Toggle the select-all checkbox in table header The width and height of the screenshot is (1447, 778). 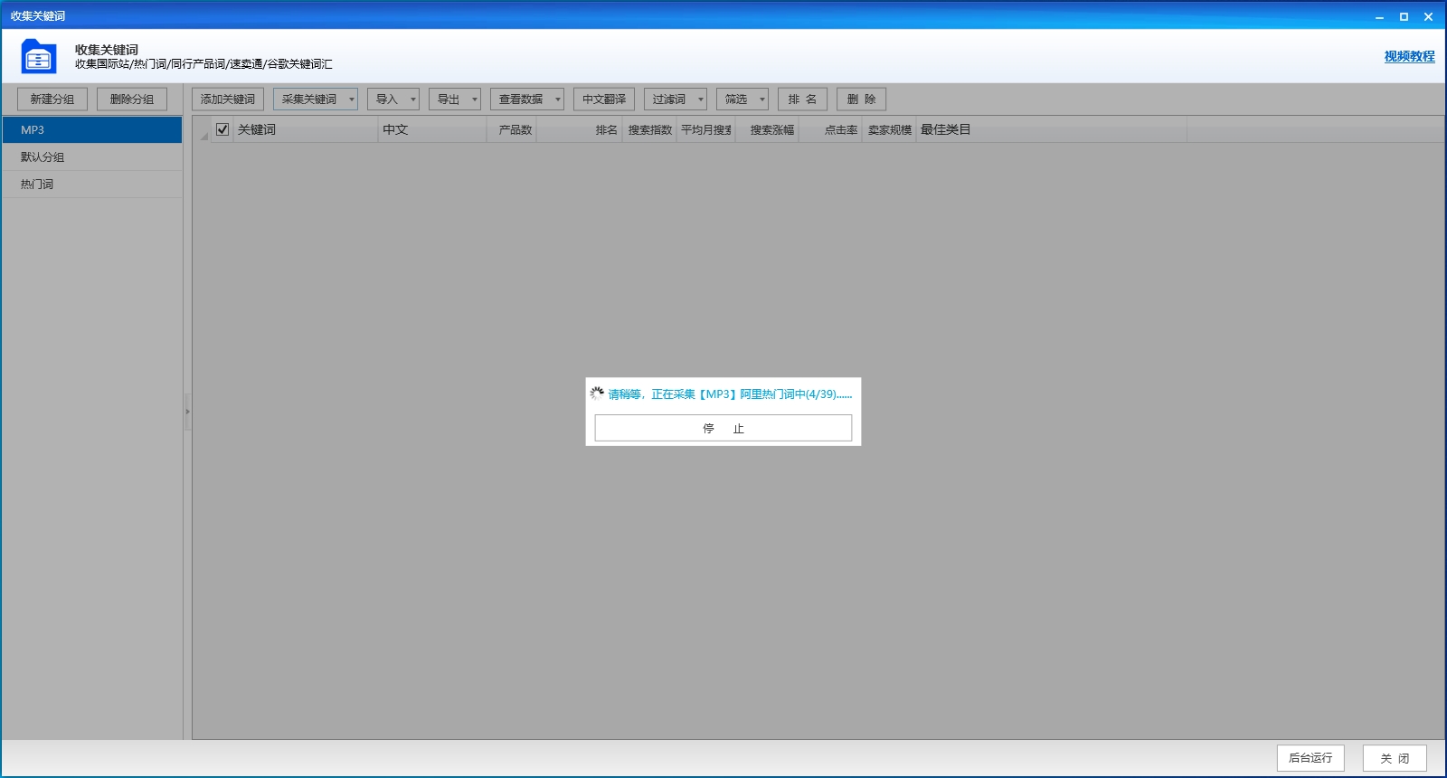tap(222, 129)
